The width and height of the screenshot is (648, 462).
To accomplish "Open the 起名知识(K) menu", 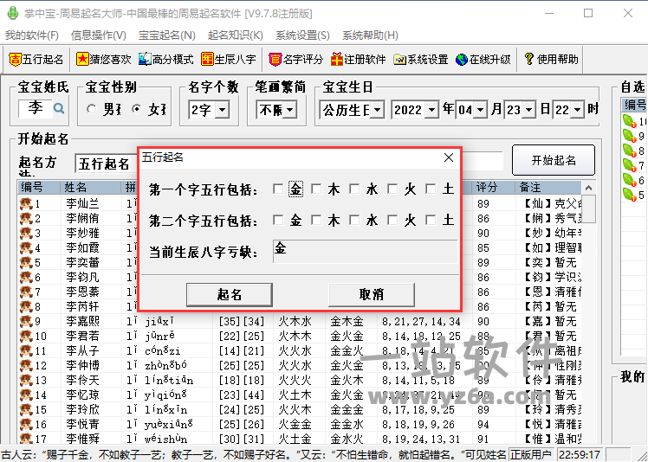I will tap(236, 35).
